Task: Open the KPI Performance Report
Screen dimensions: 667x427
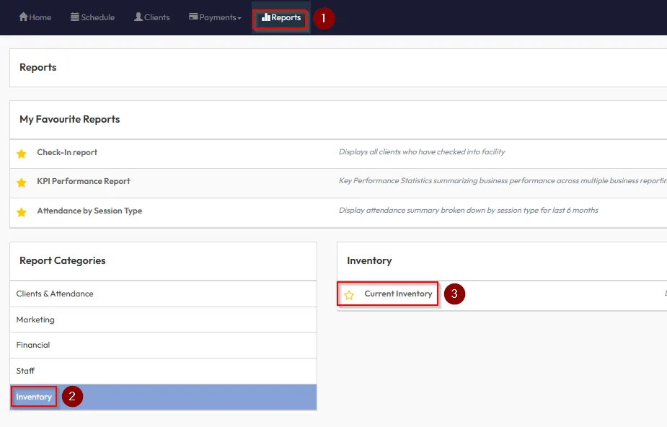Action: 84,182
